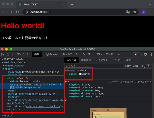Screen dimensions: 154x118
Task: Open the white color swatch picker
Action: tap(80, 74)
